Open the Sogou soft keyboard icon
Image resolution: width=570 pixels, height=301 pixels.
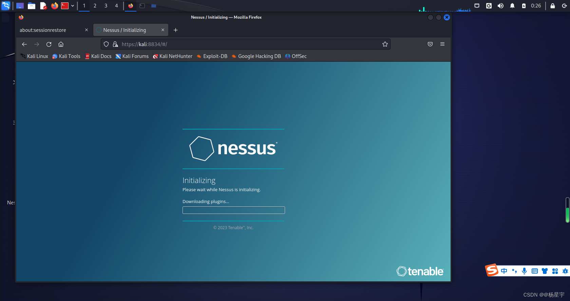pyautogui.click(x=535, y=271)
